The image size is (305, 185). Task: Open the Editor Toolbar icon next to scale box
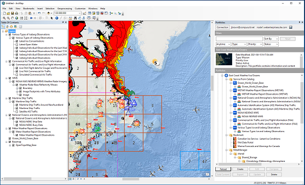pyautogui.click(x=85, y=13)
